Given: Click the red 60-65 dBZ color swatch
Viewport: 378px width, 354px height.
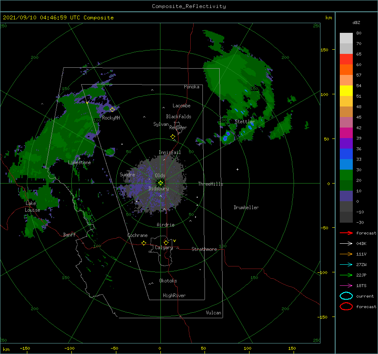Looking at the screenshot, I should point(346,59).
